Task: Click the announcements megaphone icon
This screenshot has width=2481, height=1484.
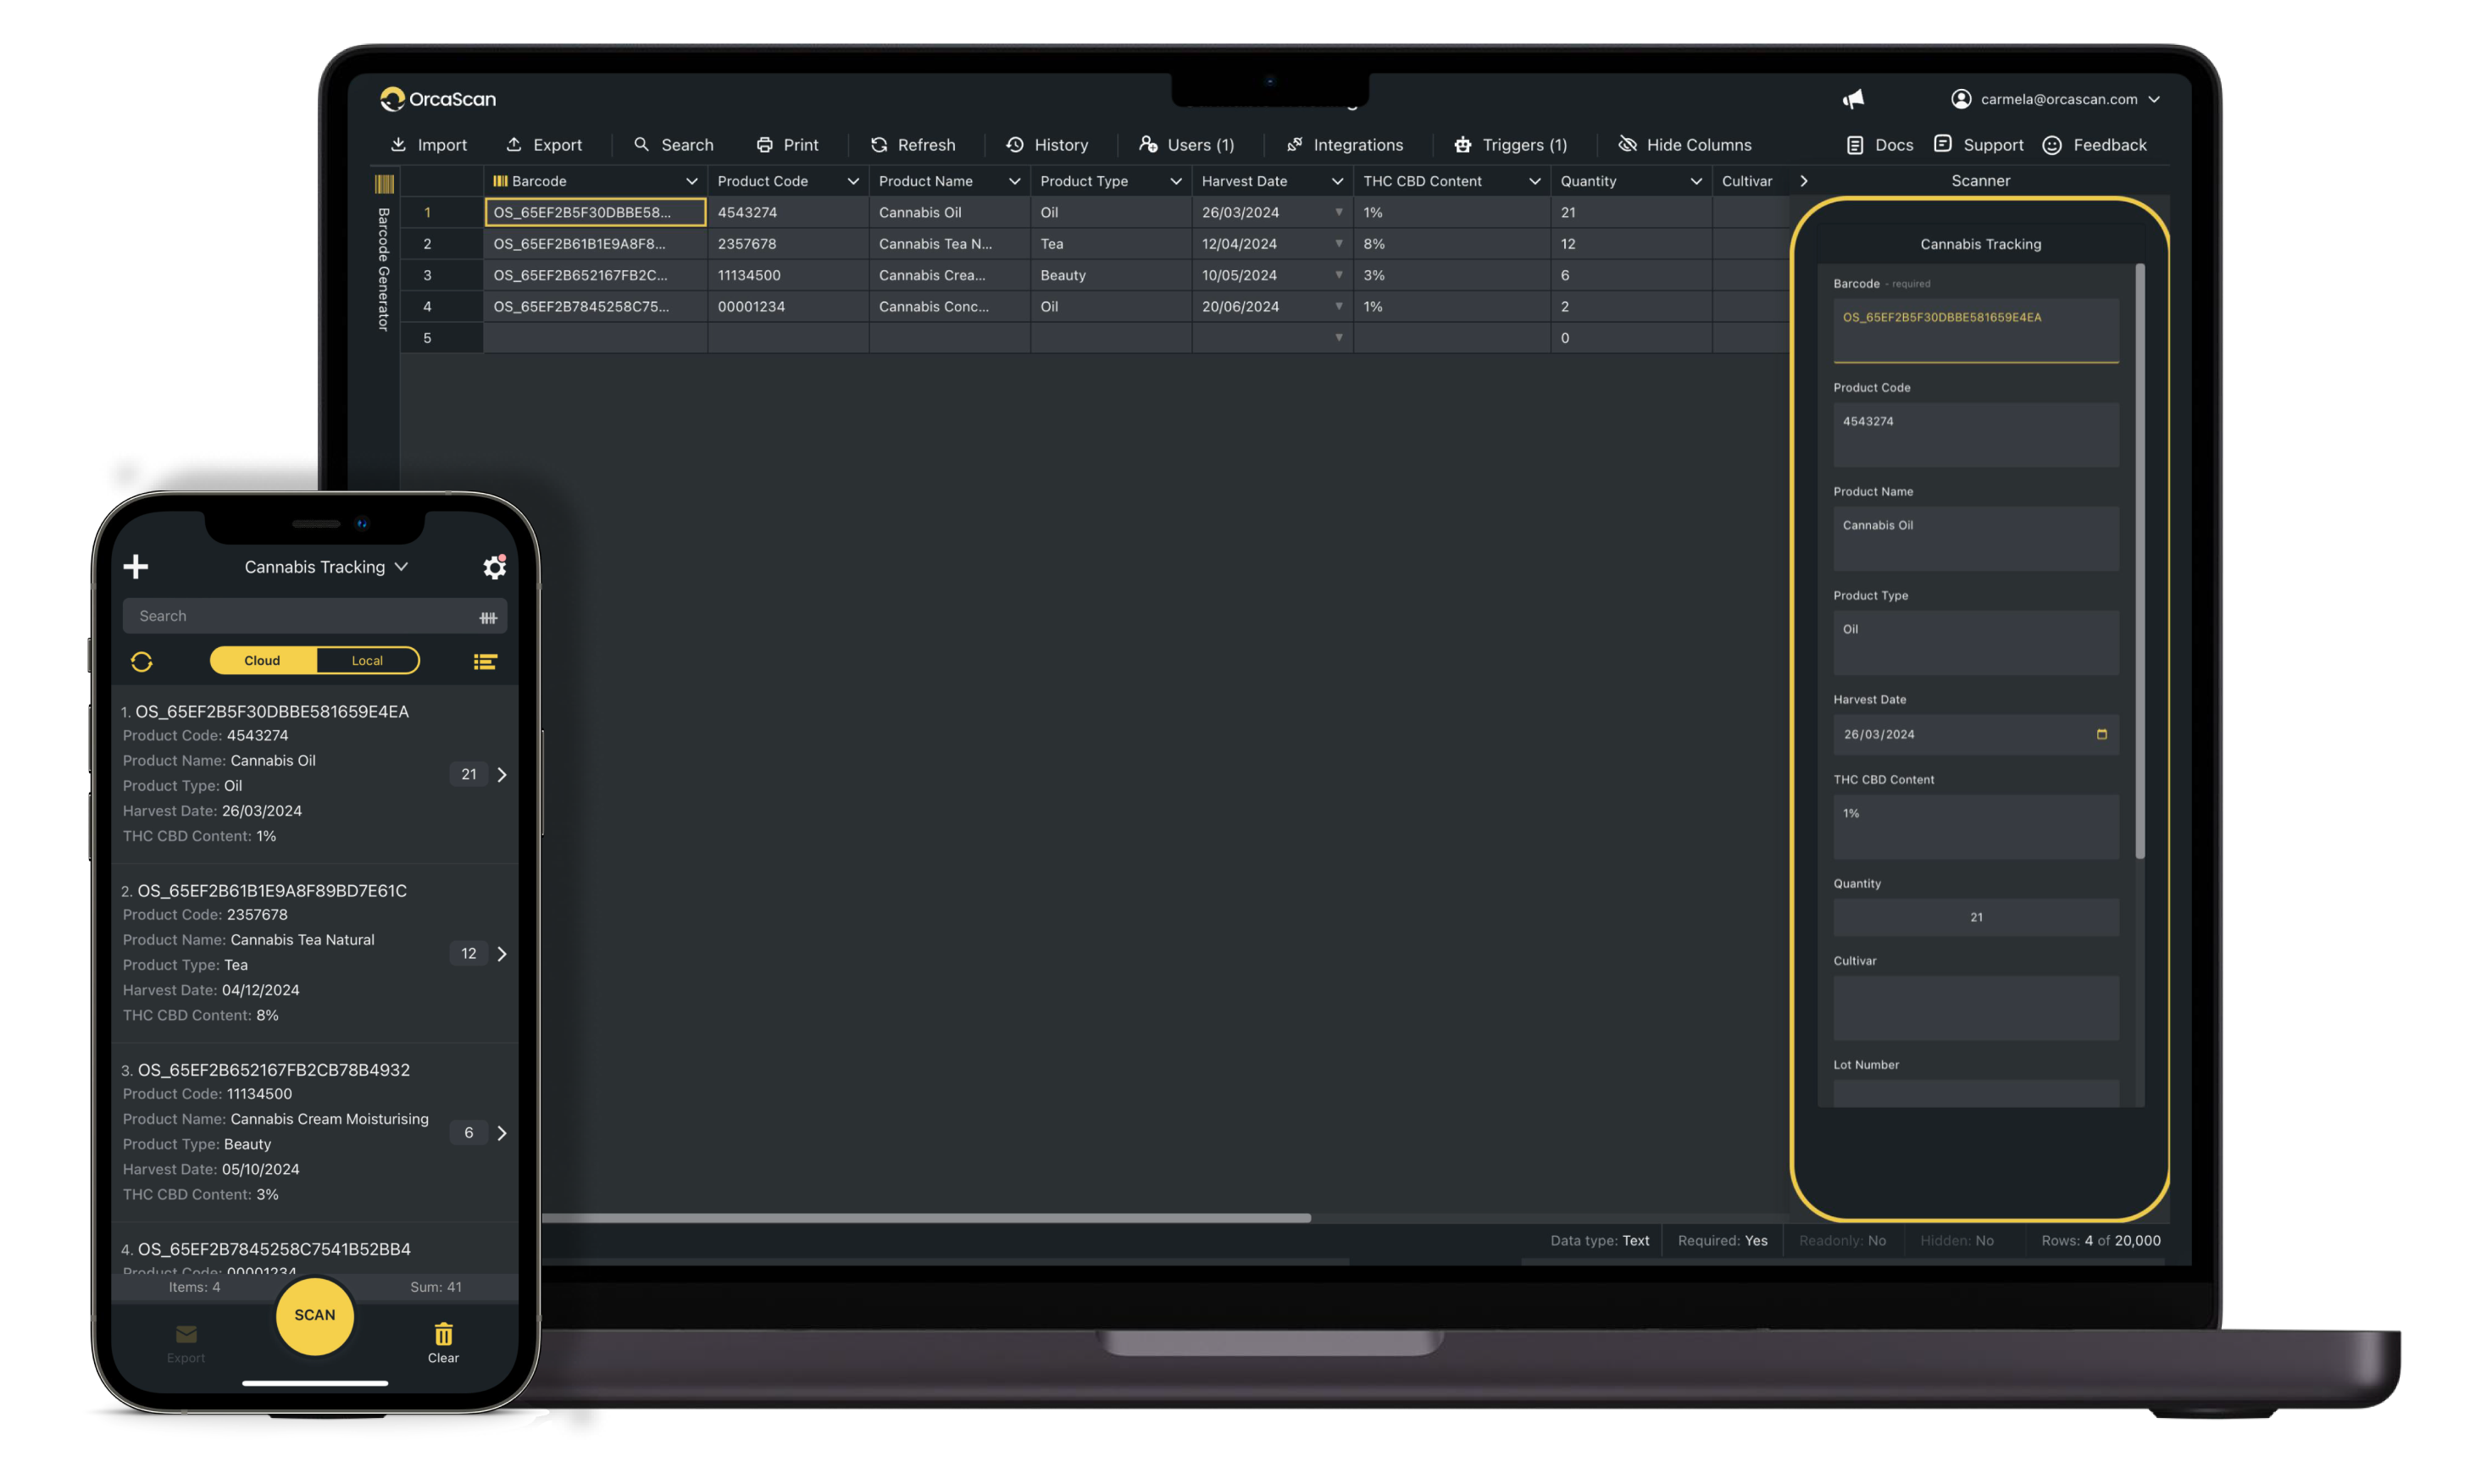Action: [1853, 99]
